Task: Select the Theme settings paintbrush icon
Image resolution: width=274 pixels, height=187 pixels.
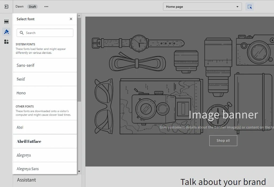Action: pyautogui.click(x=6, y=32)
